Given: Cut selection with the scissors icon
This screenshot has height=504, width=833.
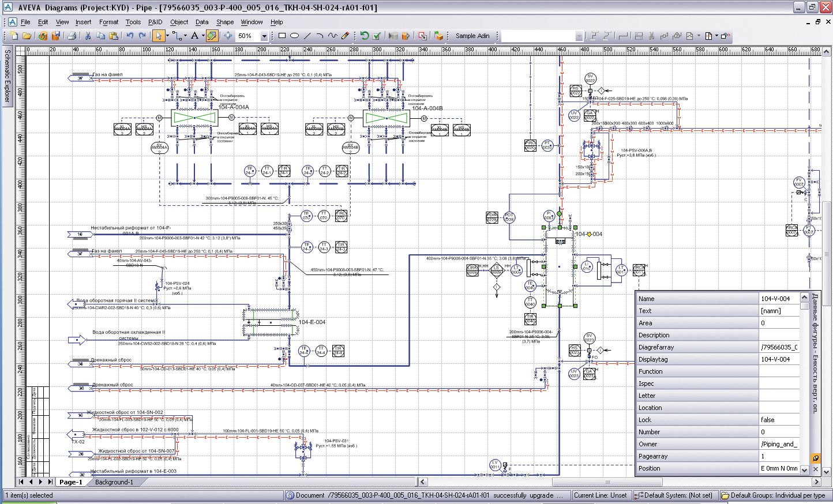Looking at the screenshot, I should pos(88,36).
